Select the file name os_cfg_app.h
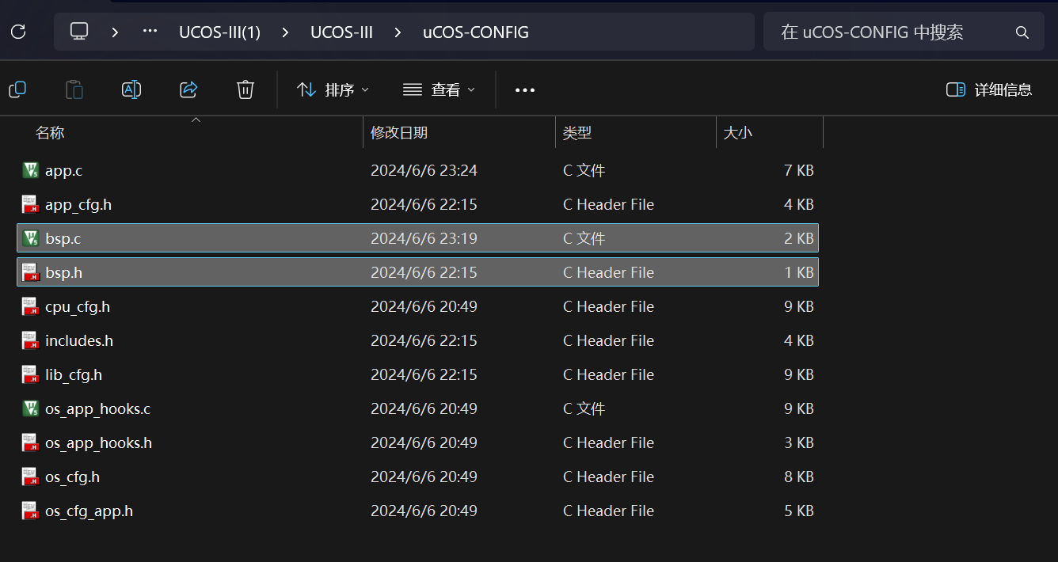This screenshot has height=562, width=1058. pyautogui.click(x=89, y=511)
